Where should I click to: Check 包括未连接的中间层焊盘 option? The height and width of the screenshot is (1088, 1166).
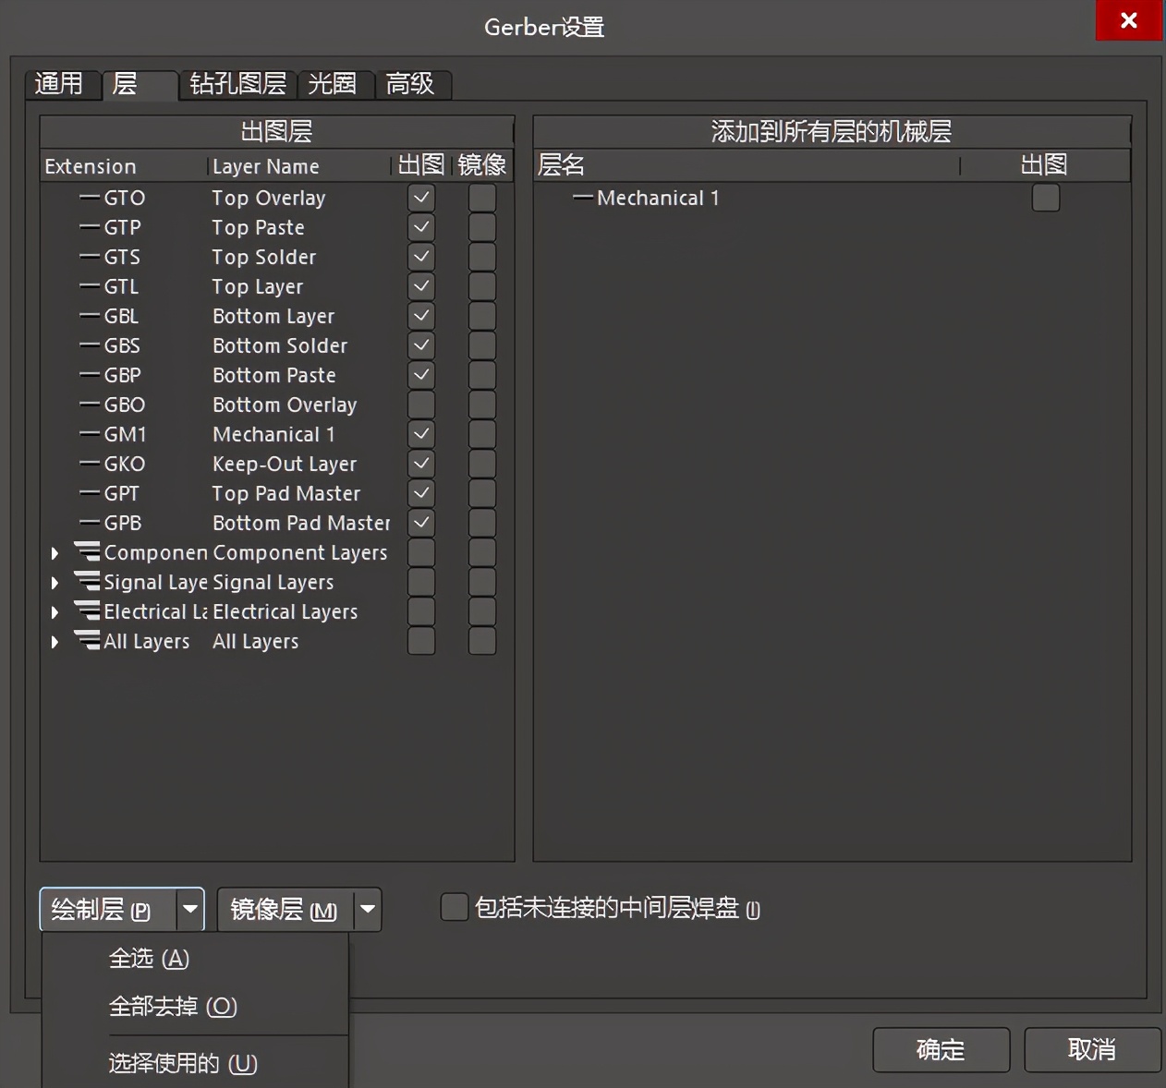[x=454, y=908]
